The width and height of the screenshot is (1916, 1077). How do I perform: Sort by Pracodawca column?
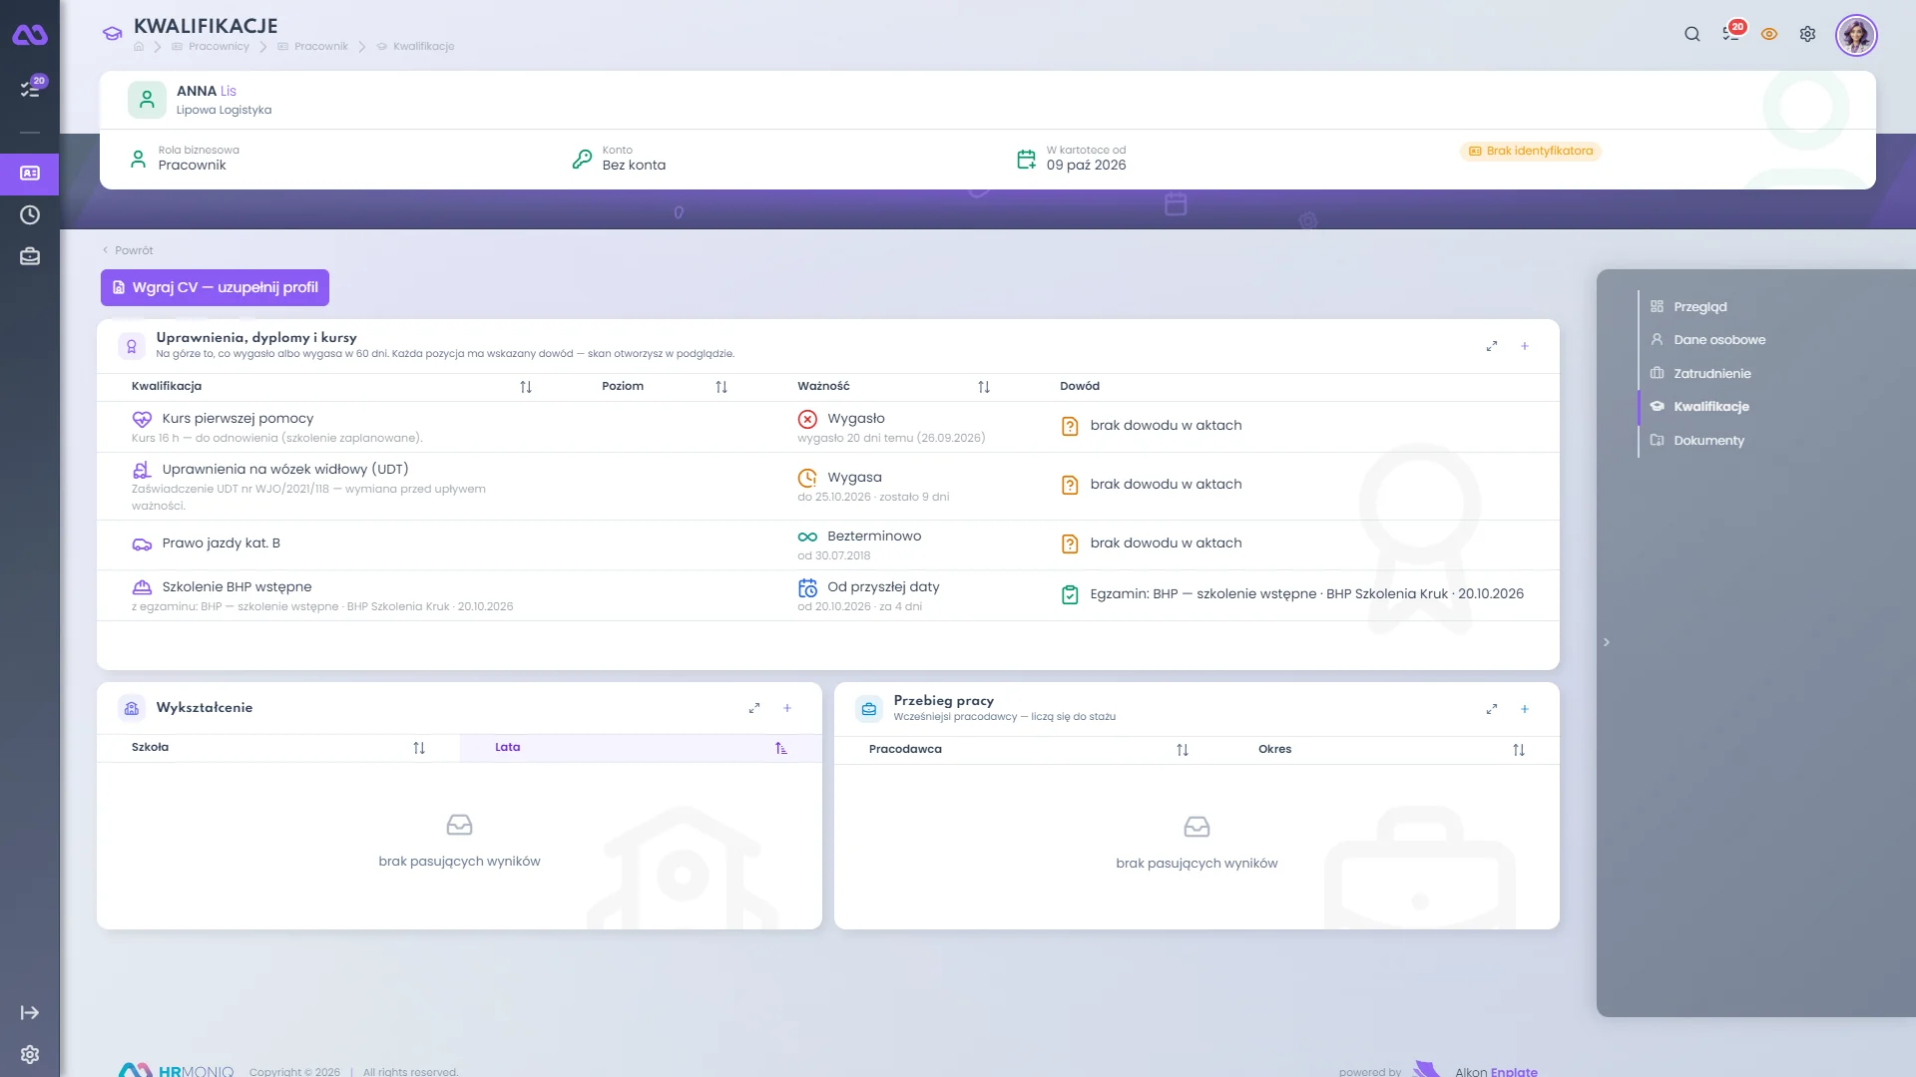point(1183,750)
